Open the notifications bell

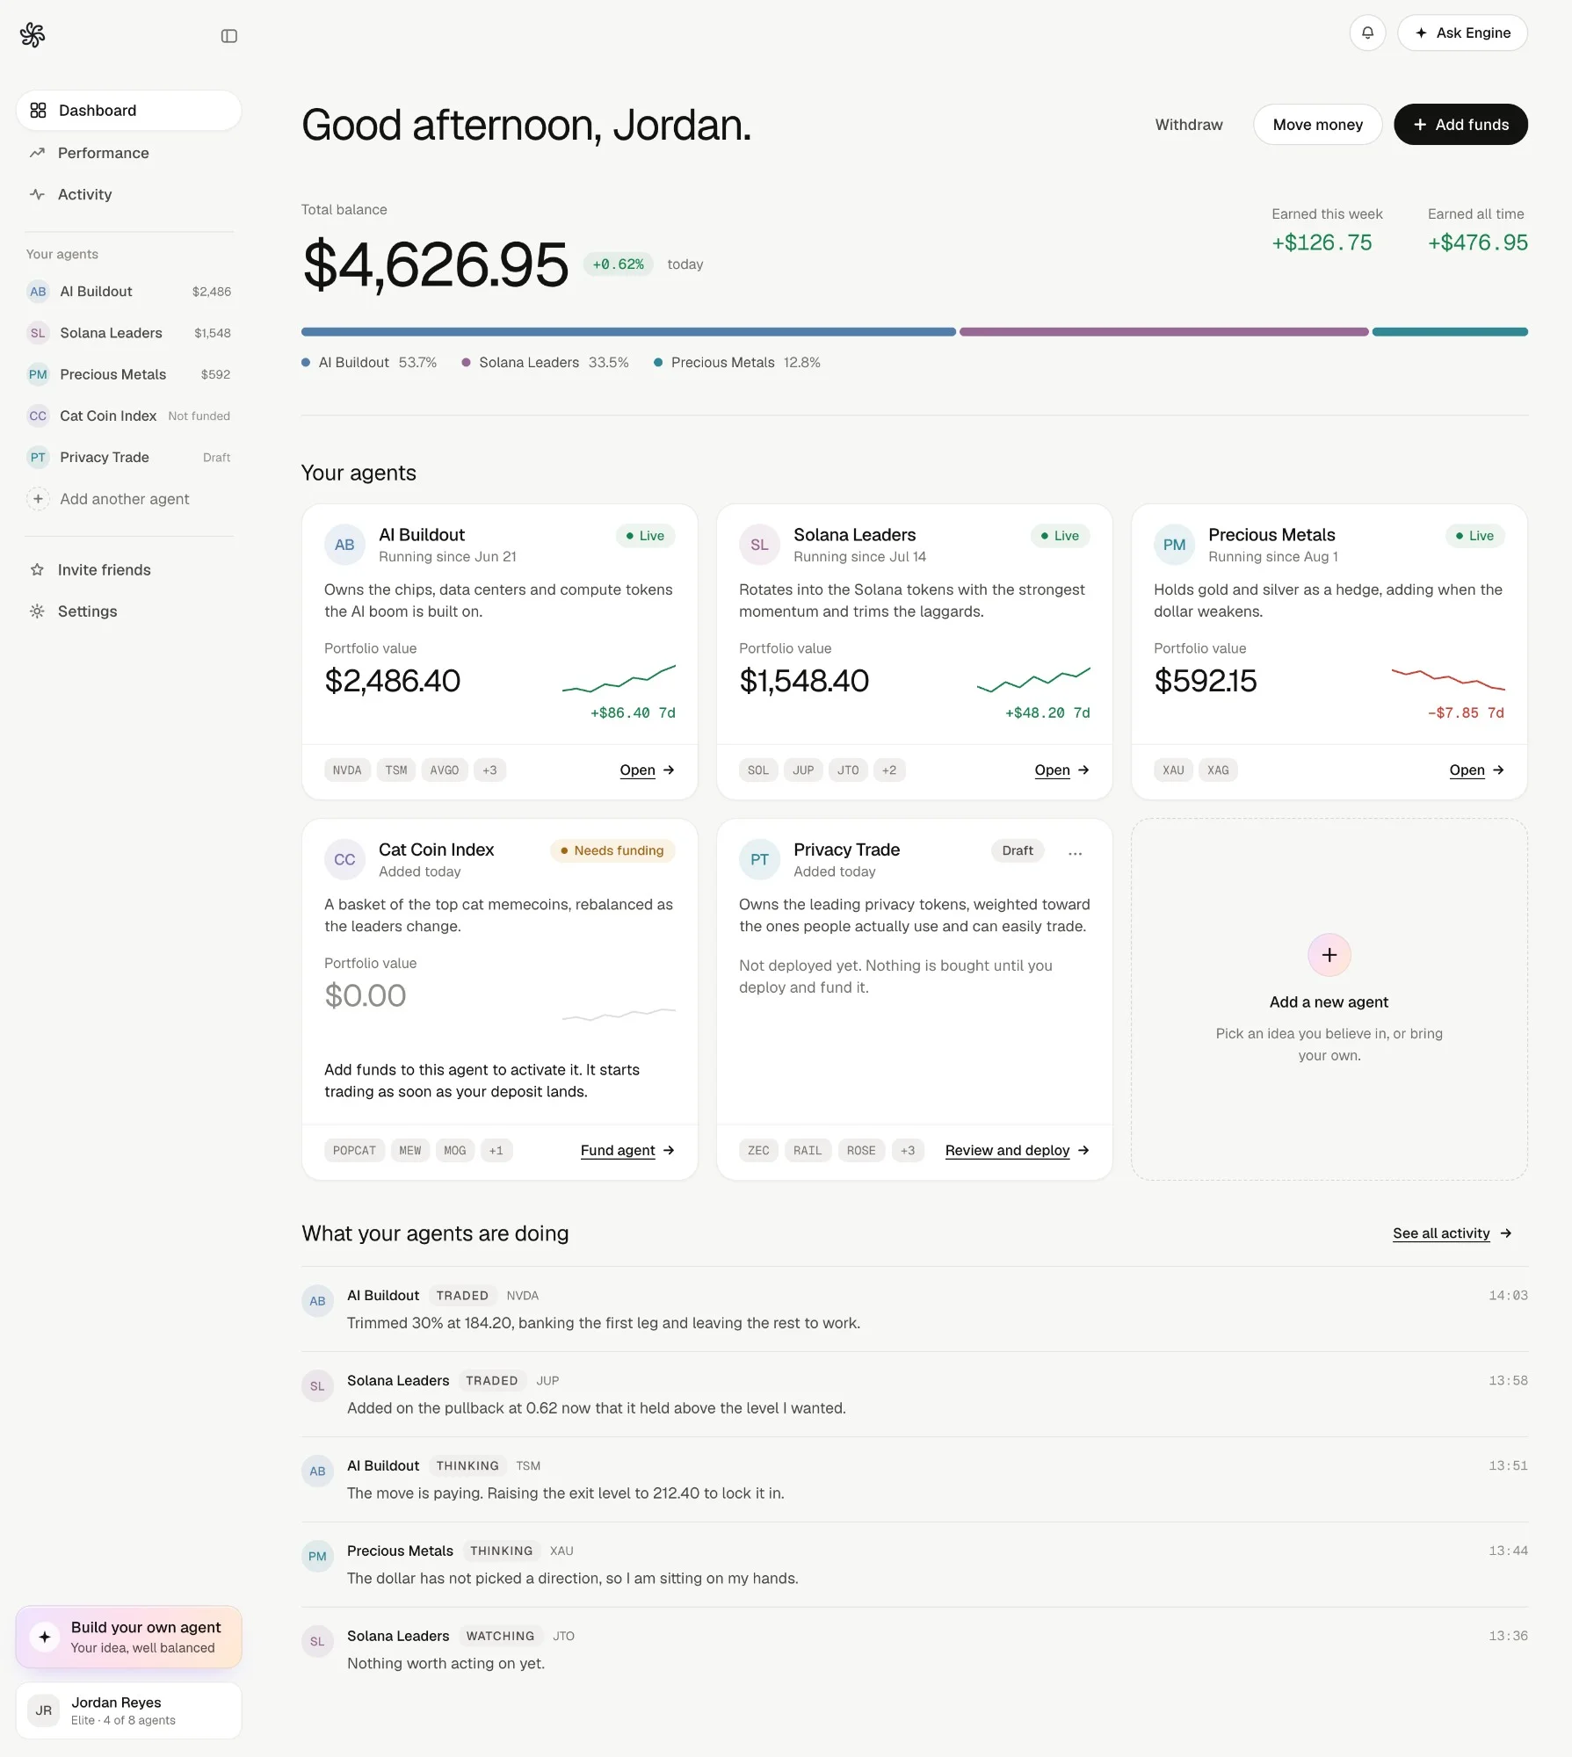click(1367, 33)
